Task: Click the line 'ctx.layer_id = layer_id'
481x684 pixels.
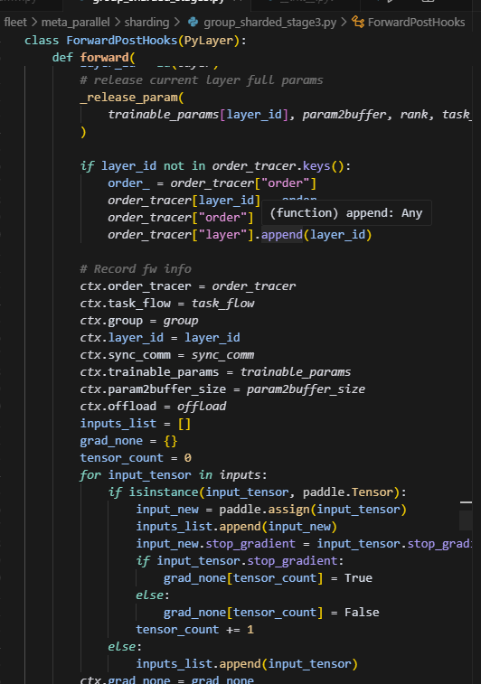Action: click(x=160, y=338)
